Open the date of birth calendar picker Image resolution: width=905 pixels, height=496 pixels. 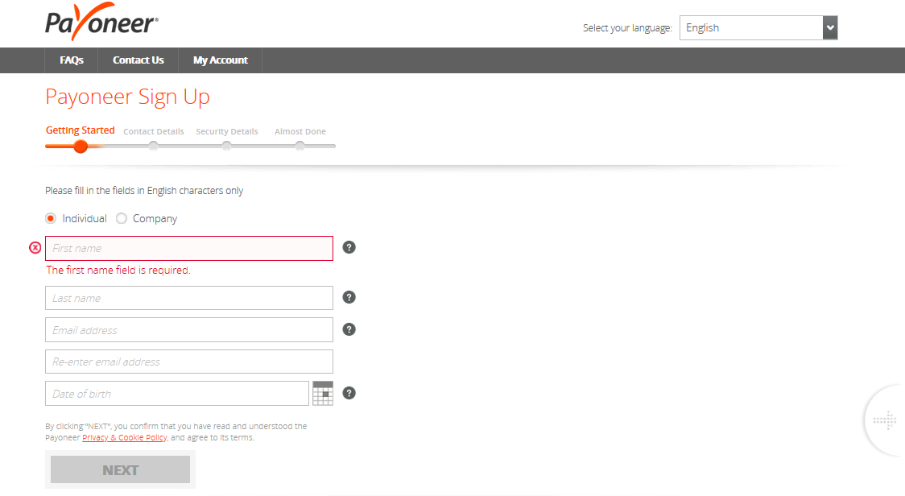click(323, 393)
